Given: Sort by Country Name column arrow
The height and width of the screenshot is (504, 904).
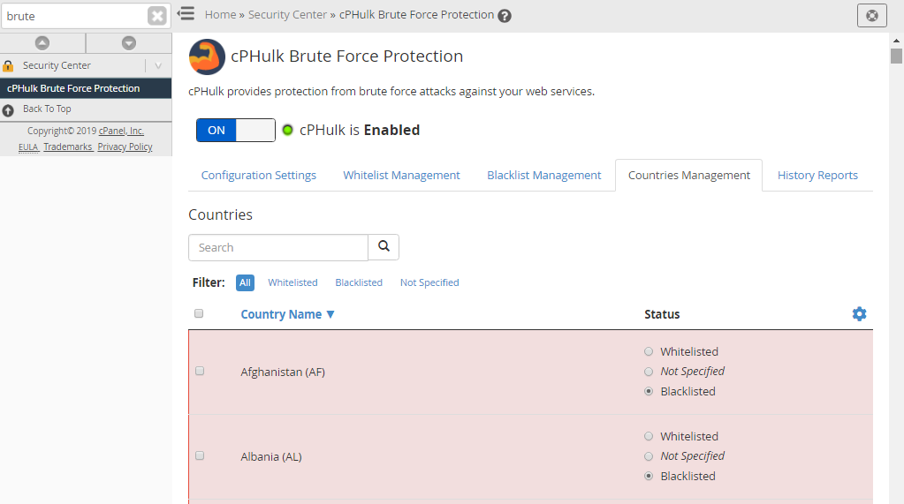Looking at the screenshot, I should pos(330,314).
